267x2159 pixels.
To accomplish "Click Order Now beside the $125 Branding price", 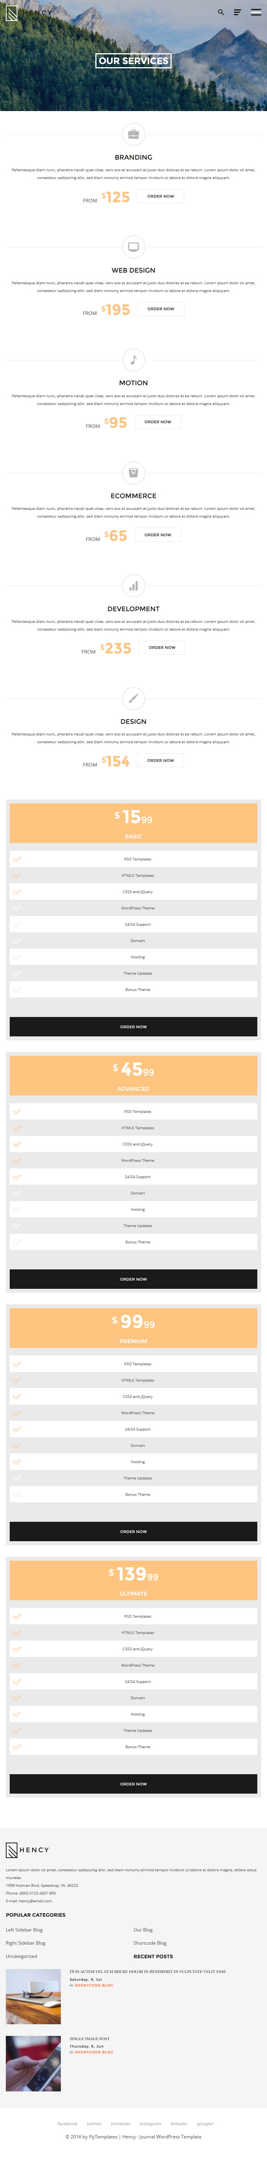I will [161, 196].
